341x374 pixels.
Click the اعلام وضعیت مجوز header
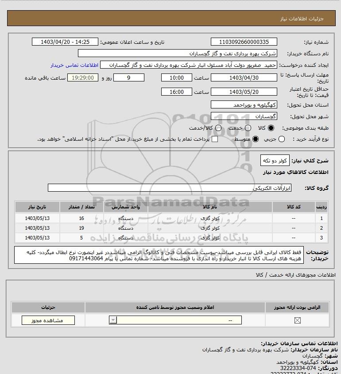click(x=175, y=307)
